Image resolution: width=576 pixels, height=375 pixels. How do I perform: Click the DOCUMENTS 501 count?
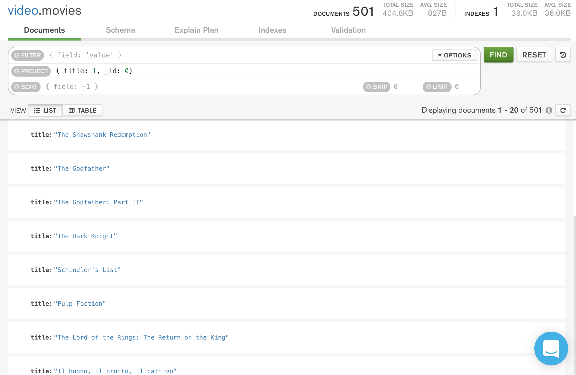[x=344, y=12]
